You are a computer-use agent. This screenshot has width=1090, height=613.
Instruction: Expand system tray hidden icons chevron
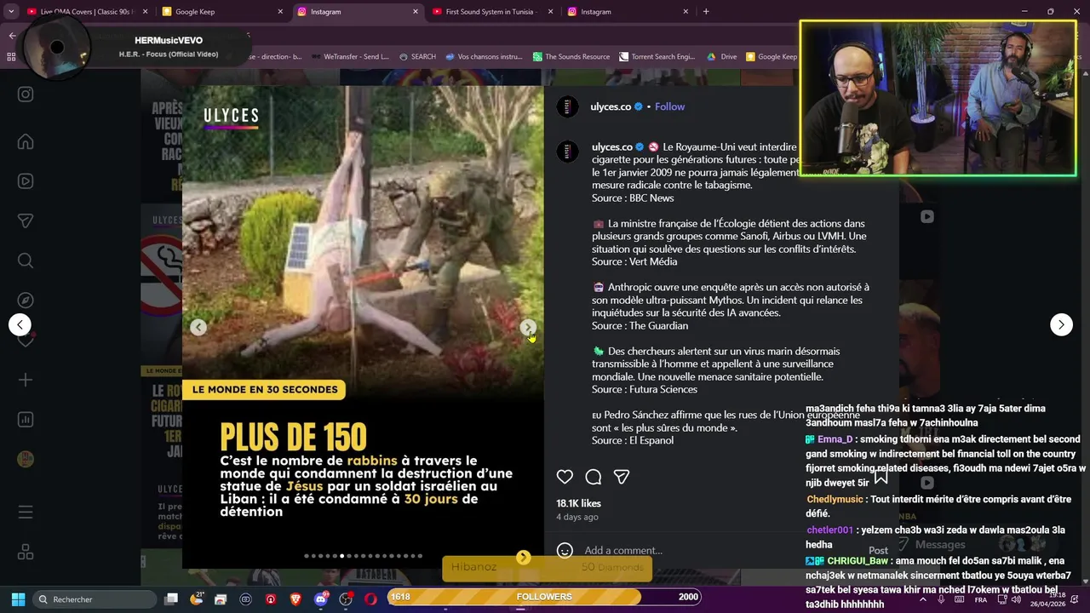point(923,599)
